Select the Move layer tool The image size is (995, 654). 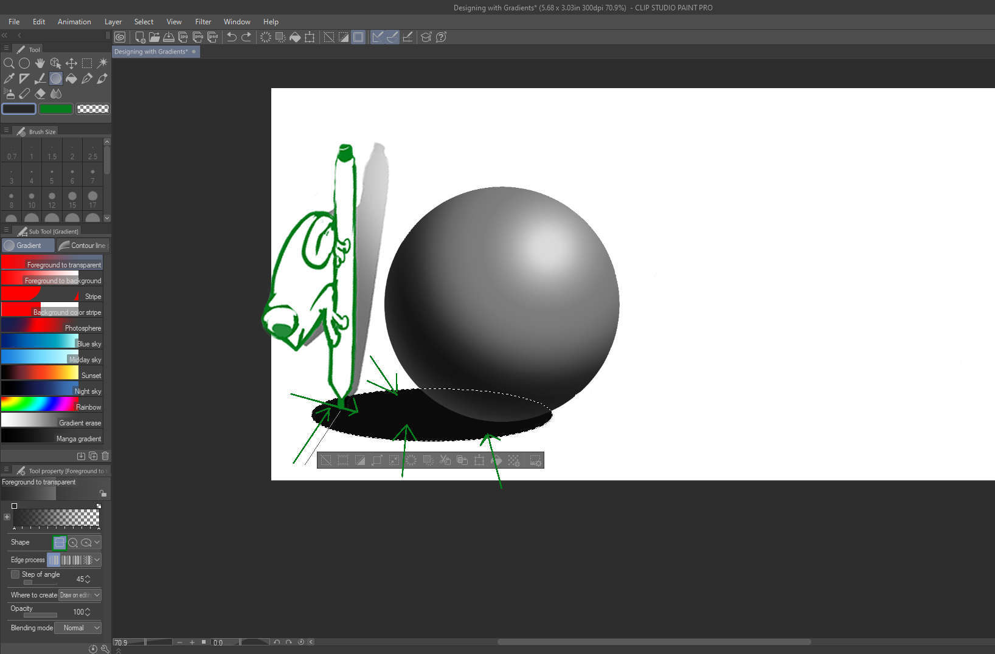(x=71, y=63)
